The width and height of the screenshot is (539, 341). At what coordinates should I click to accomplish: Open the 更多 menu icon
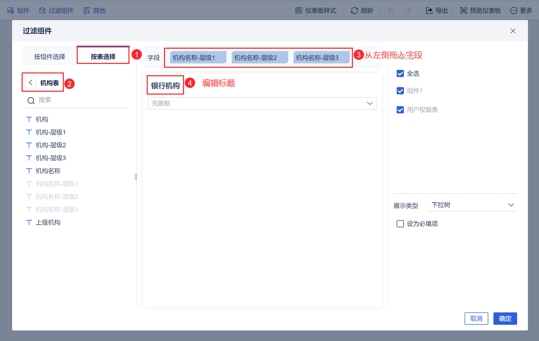(x=514, y=11)
